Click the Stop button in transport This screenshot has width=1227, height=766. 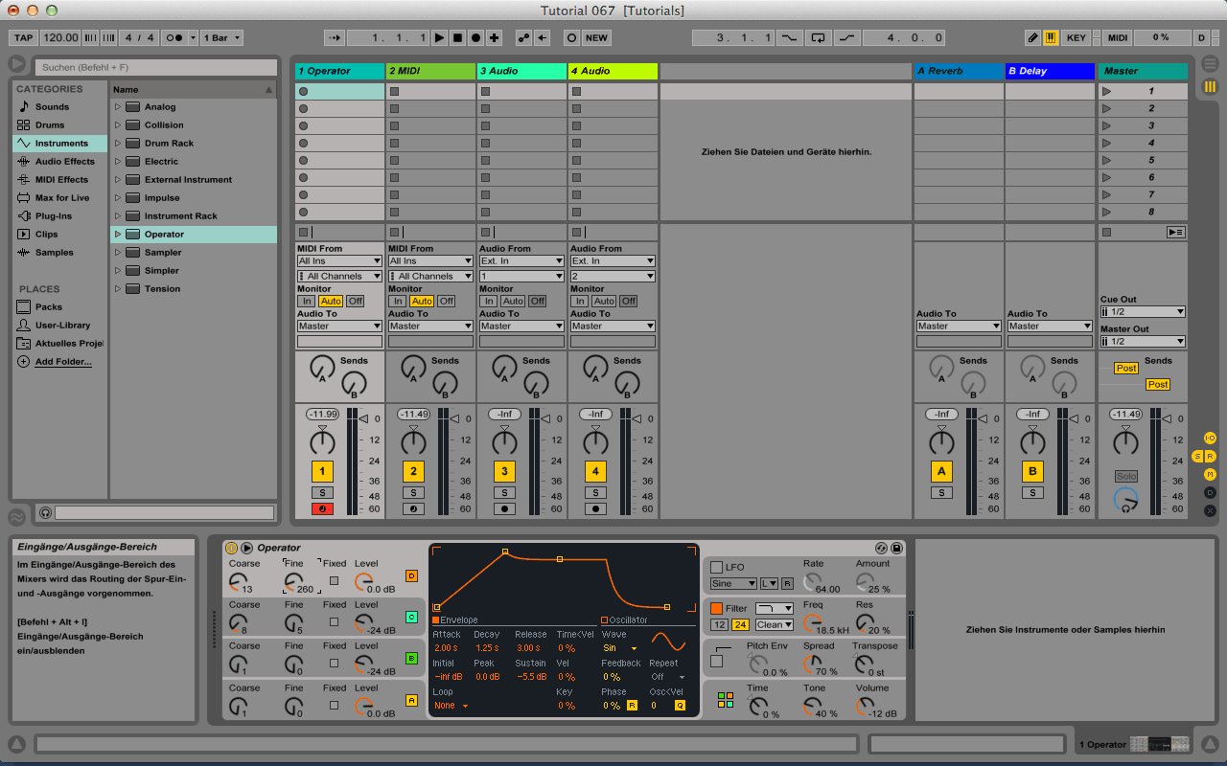coord(457,38)
